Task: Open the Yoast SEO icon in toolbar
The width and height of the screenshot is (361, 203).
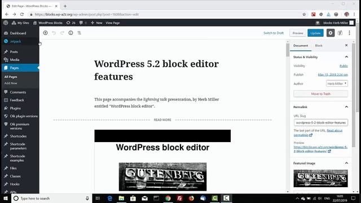Action: tap(340, 33)
